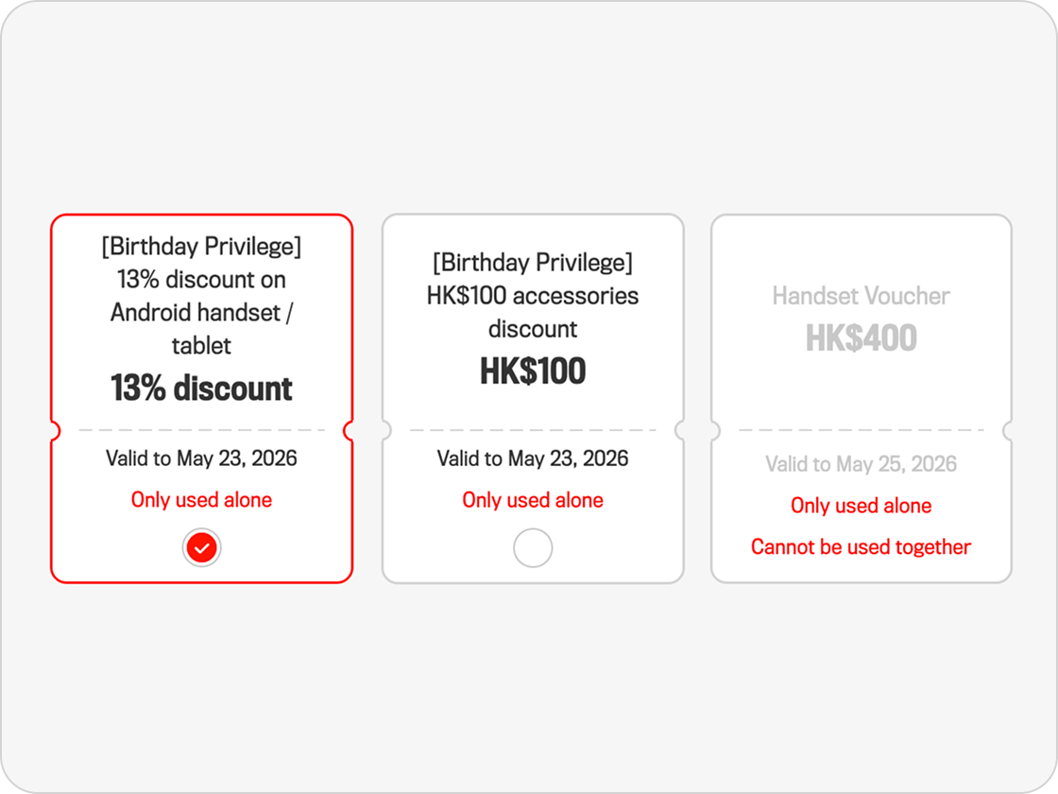1058x794 pixels.
Task: Click "Valid to May 25, 2026" text
Action: coord(861,464)
